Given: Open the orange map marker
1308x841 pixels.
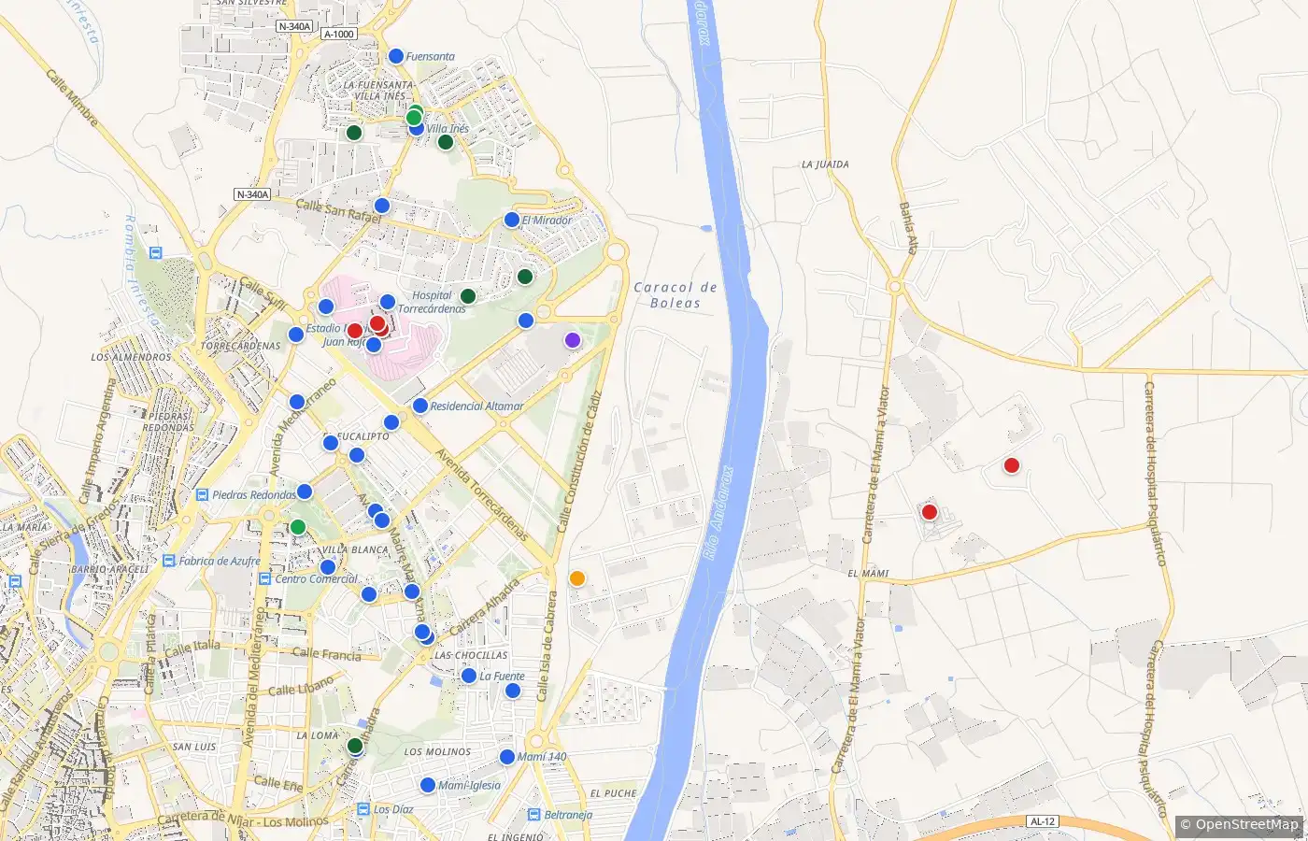Looking at the screenshot, I should tap(577, 578).
